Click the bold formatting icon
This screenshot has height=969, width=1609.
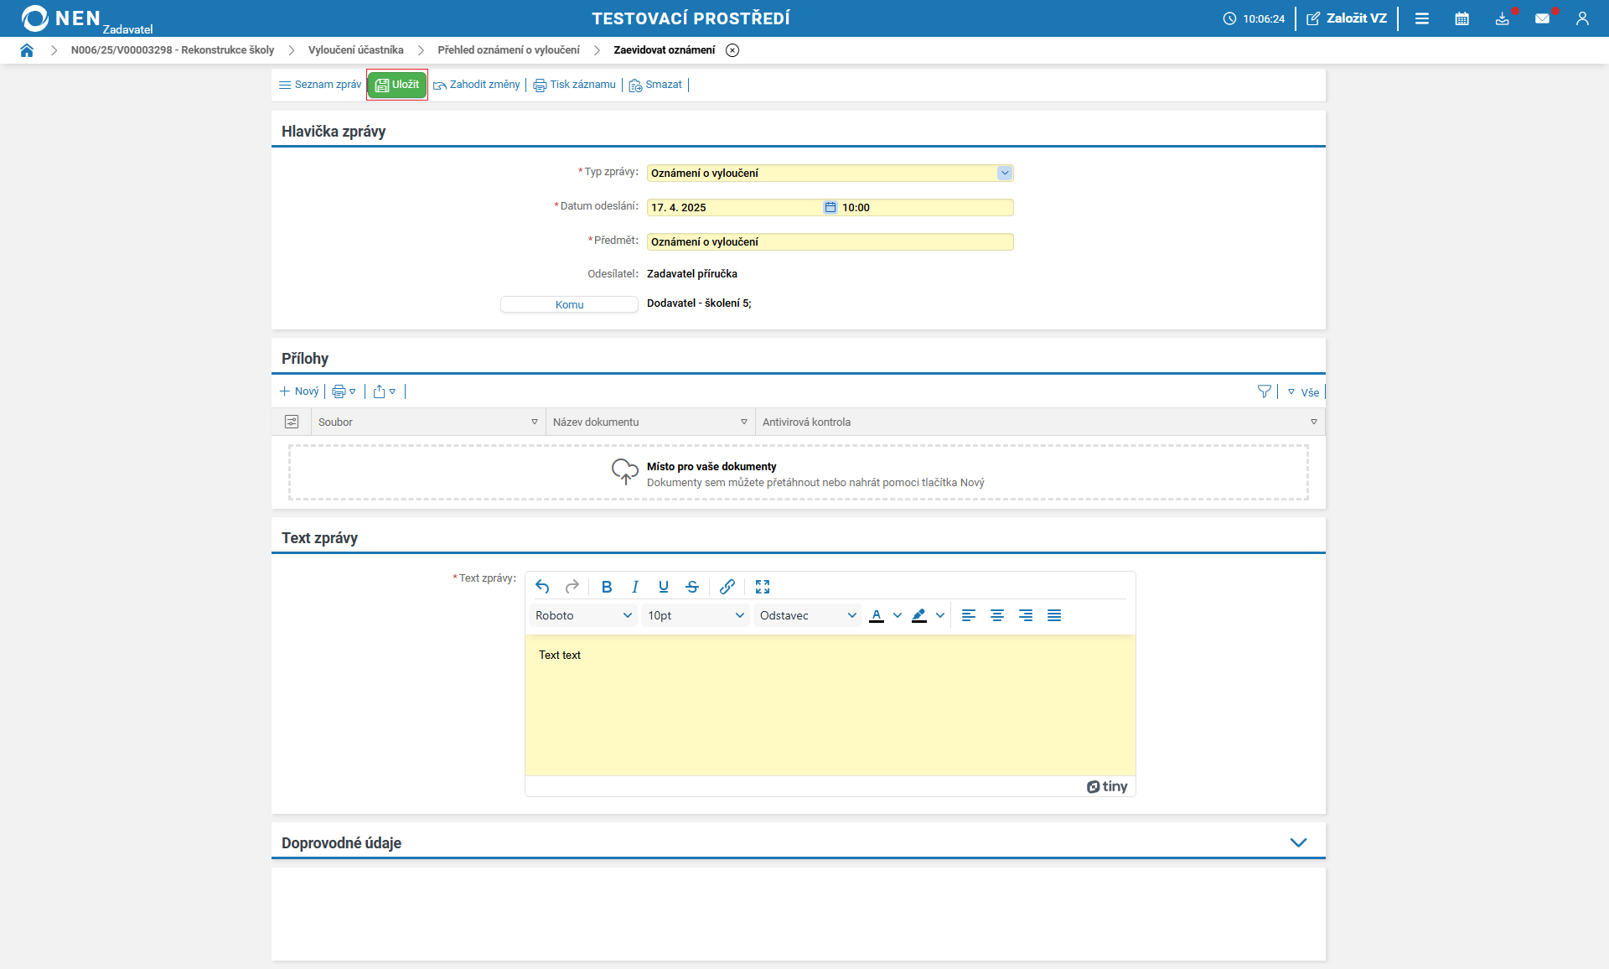607,587
